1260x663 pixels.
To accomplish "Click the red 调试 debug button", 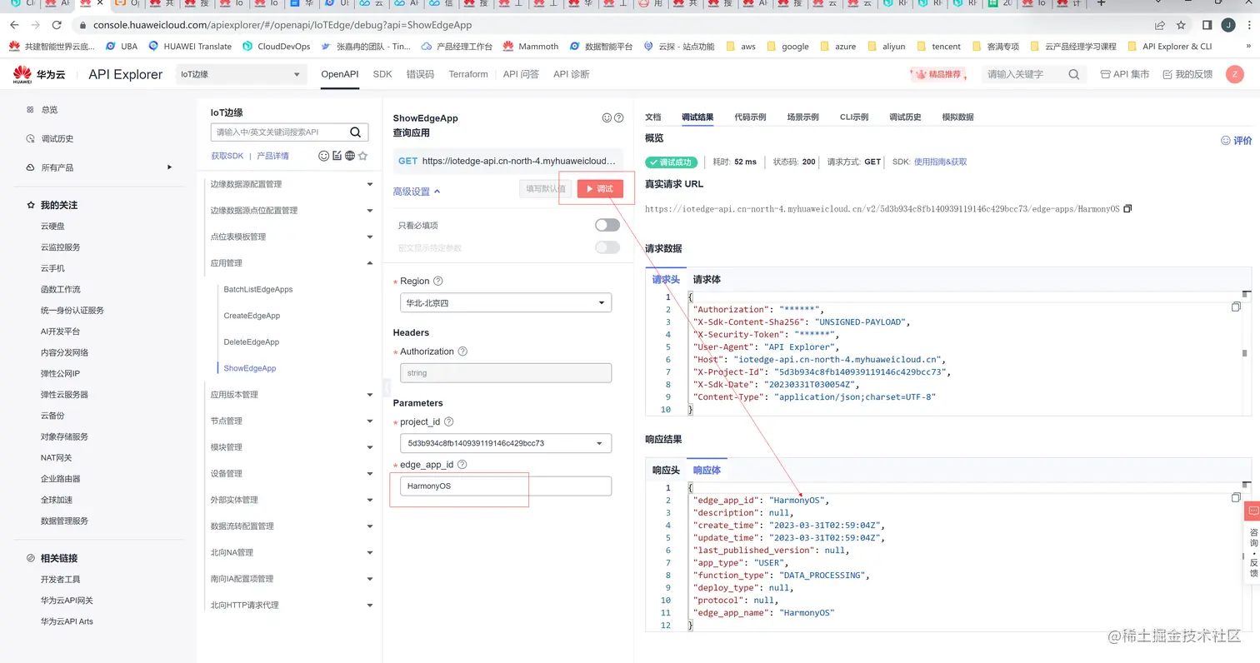I will (x=599, y=189).
